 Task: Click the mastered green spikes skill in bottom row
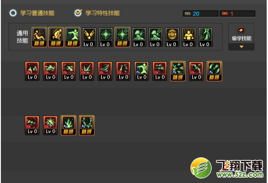coord(69,126)
